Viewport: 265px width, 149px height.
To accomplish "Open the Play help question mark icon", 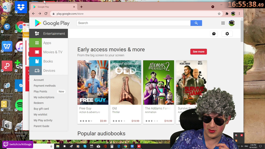I will pyautogui.click(x=214, y=34).
